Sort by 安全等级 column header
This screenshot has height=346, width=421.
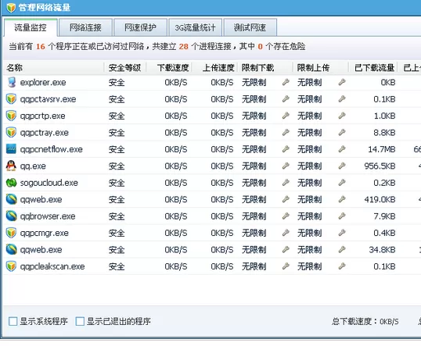click(125, 67)
